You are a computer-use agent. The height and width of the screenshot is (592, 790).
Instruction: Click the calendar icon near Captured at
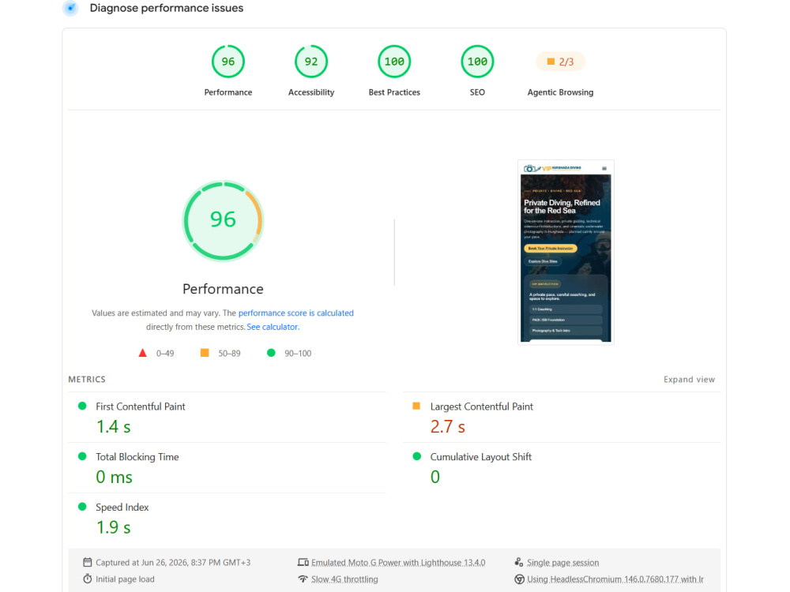[x=87, y=562]
